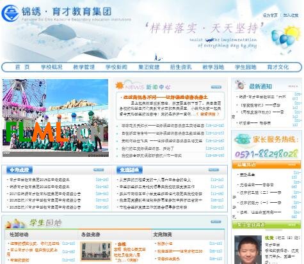Click the slideshow indicator dots on the photo
304x264 pixels.
pyautogui.click(x=98, y=156)
